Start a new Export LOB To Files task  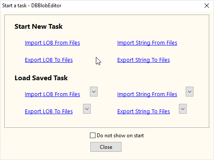coord(49,60)
